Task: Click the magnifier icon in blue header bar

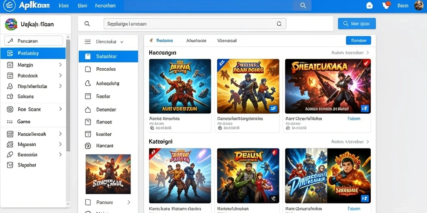Action: (x=303, y=5)
